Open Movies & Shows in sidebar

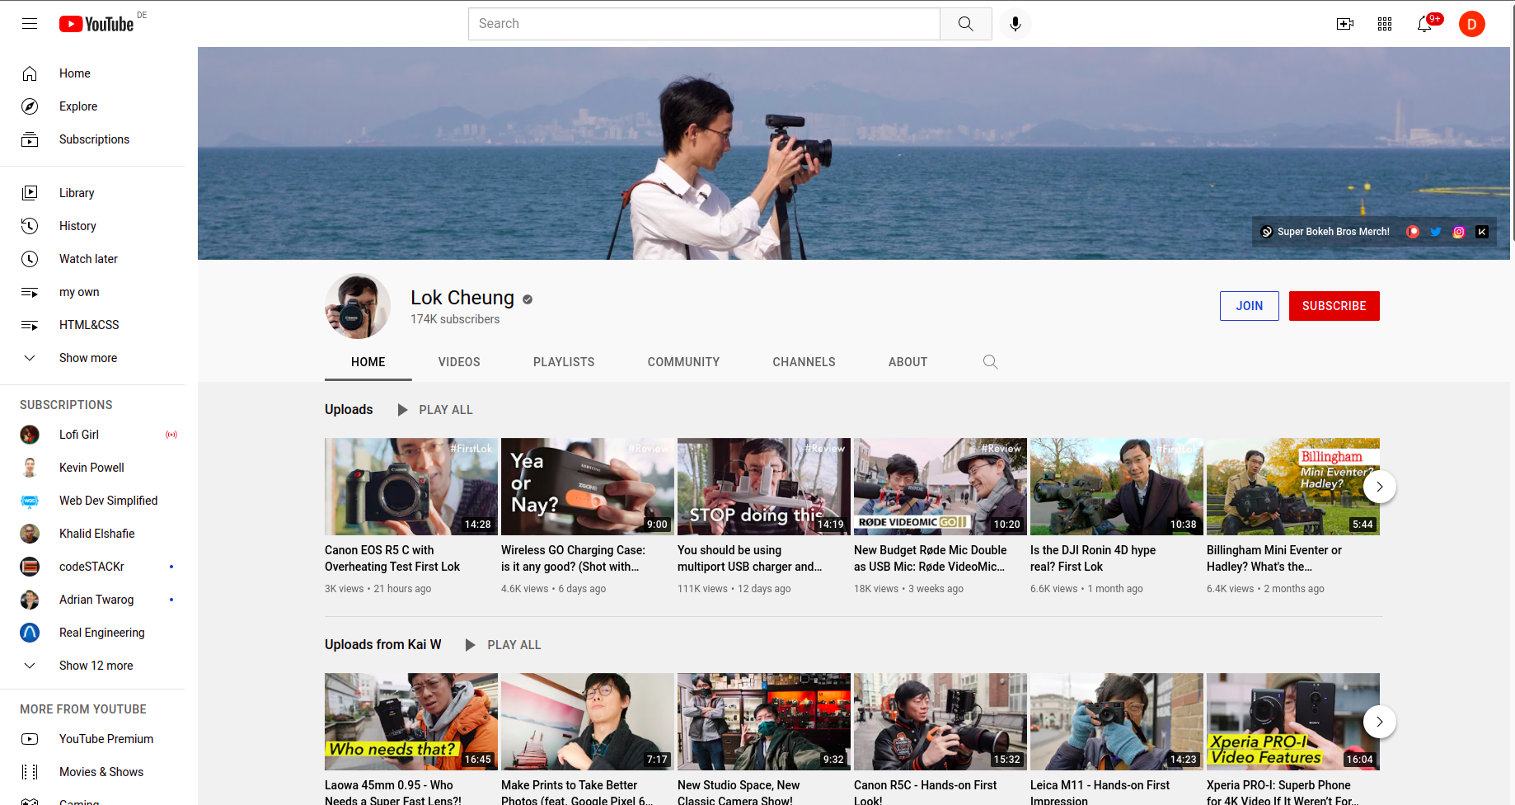92,772
